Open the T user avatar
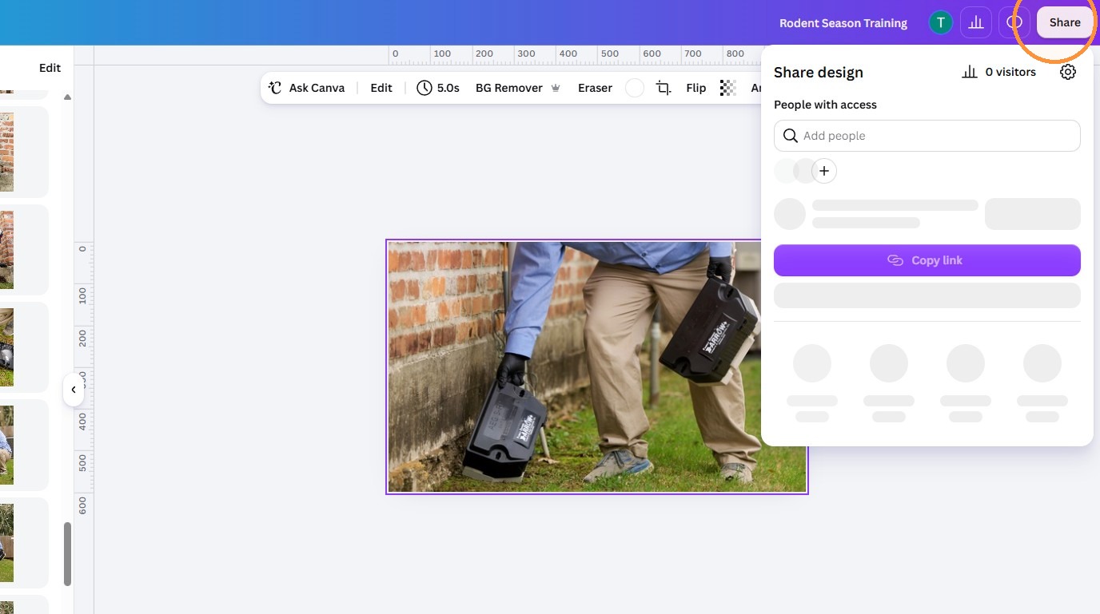This screenshot has width=1100, height=614. [x=941, y=22]
